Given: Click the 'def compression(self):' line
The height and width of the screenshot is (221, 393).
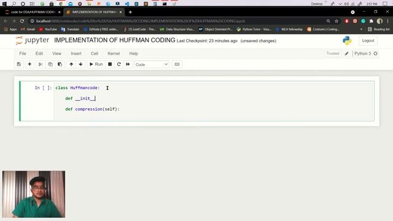Looking at the screenshot, I should click(x=92, y=109).
